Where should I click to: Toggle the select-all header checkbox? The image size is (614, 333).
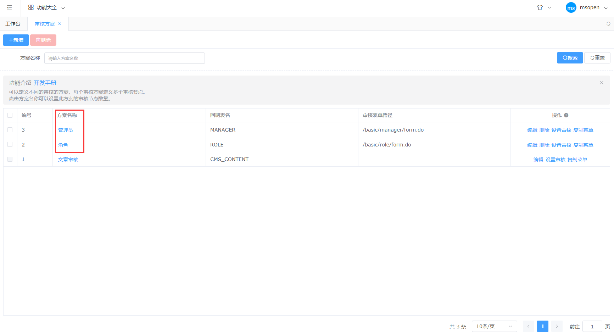(x=10, y=115)
